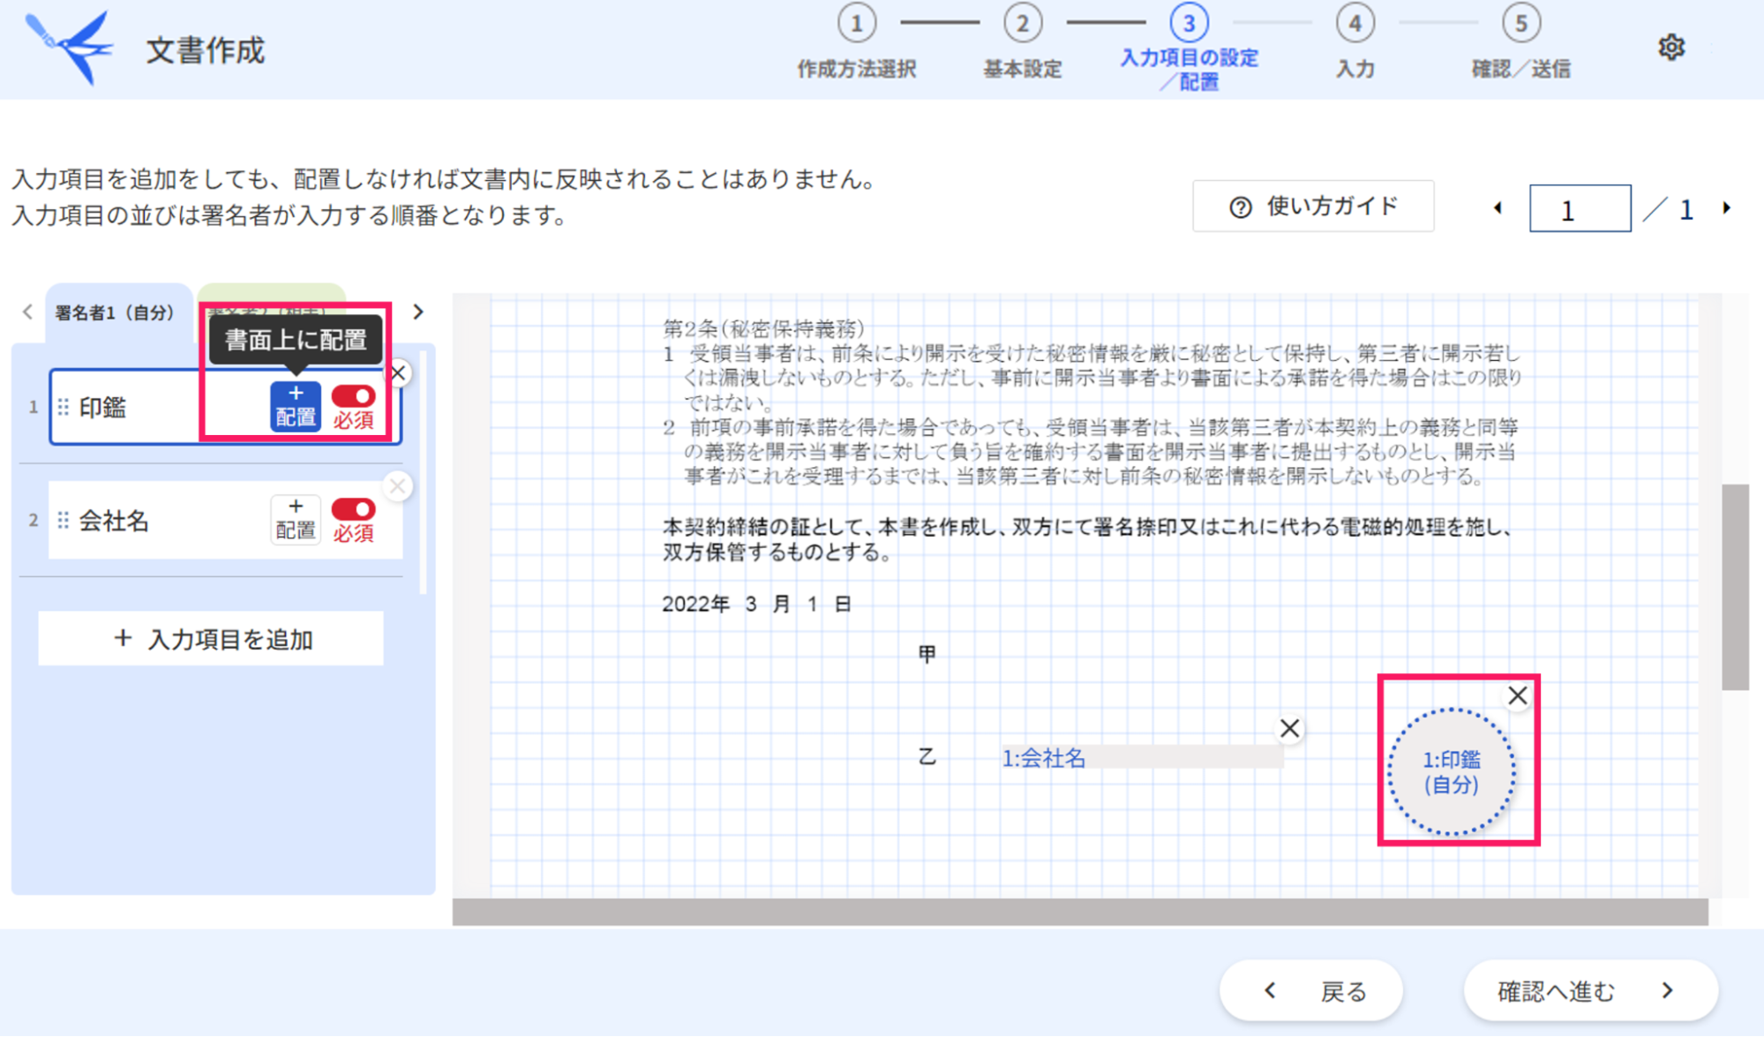
Task: Click 入力項目を追加 button
Action: pos(211,639)
